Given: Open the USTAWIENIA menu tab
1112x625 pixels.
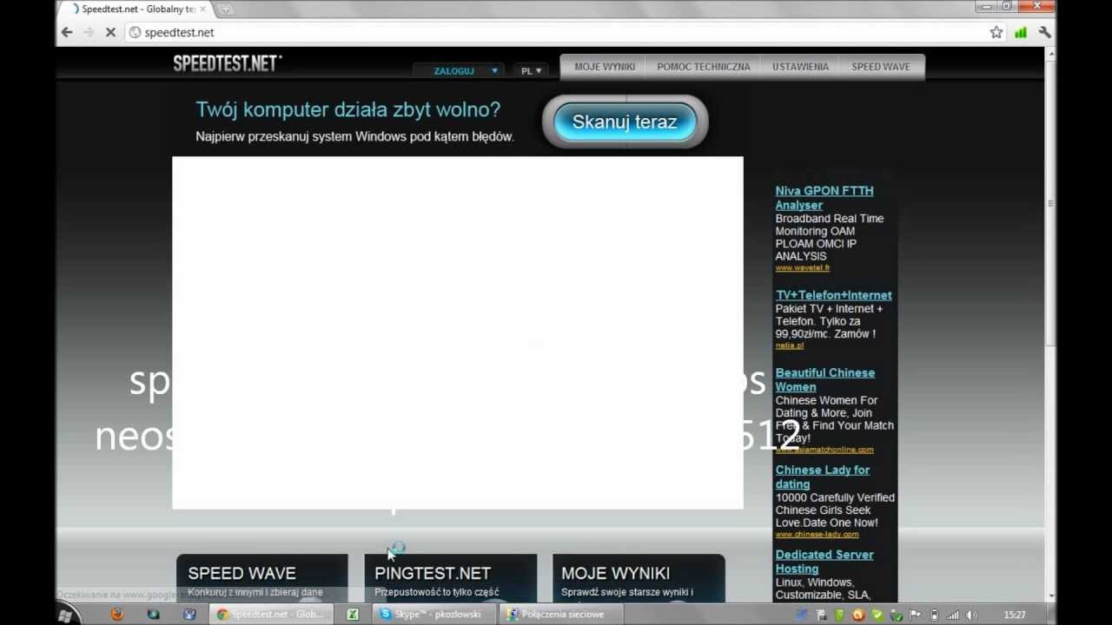Looking at the screenshot, I should [800, 67].
